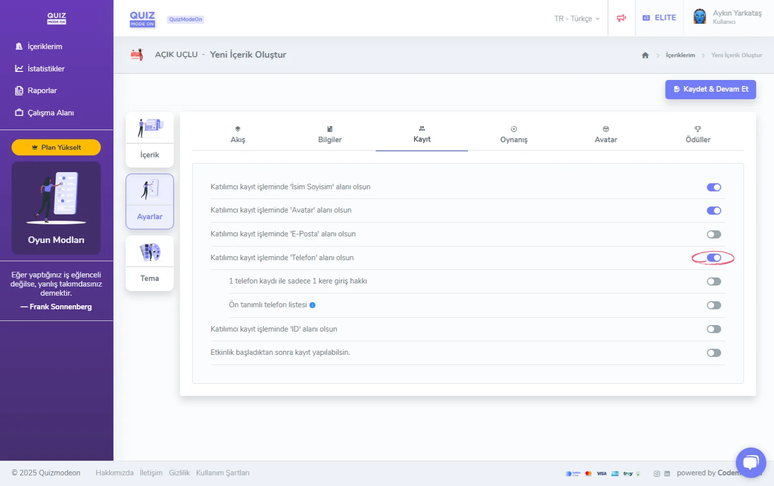Enable registration after event starts toggle
This screenshot has height=486, width=774.
point(714,353)
